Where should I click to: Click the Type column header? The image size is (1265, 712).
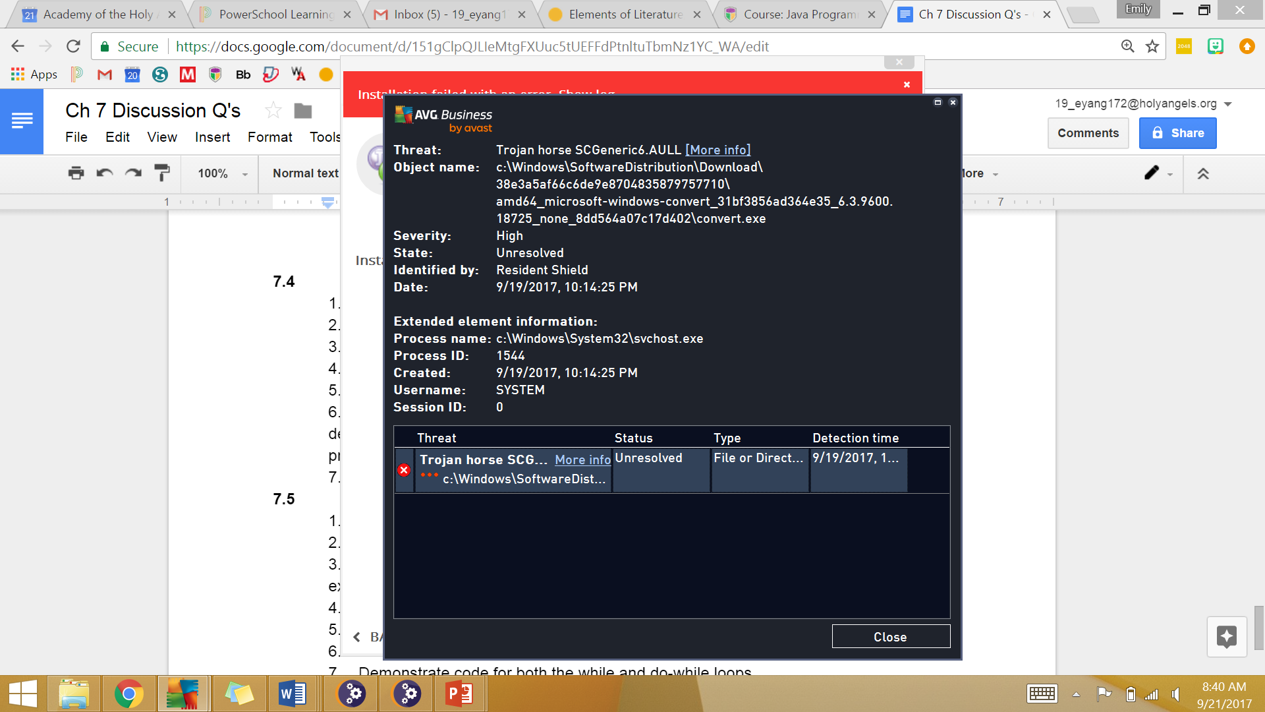pos(727,438)
